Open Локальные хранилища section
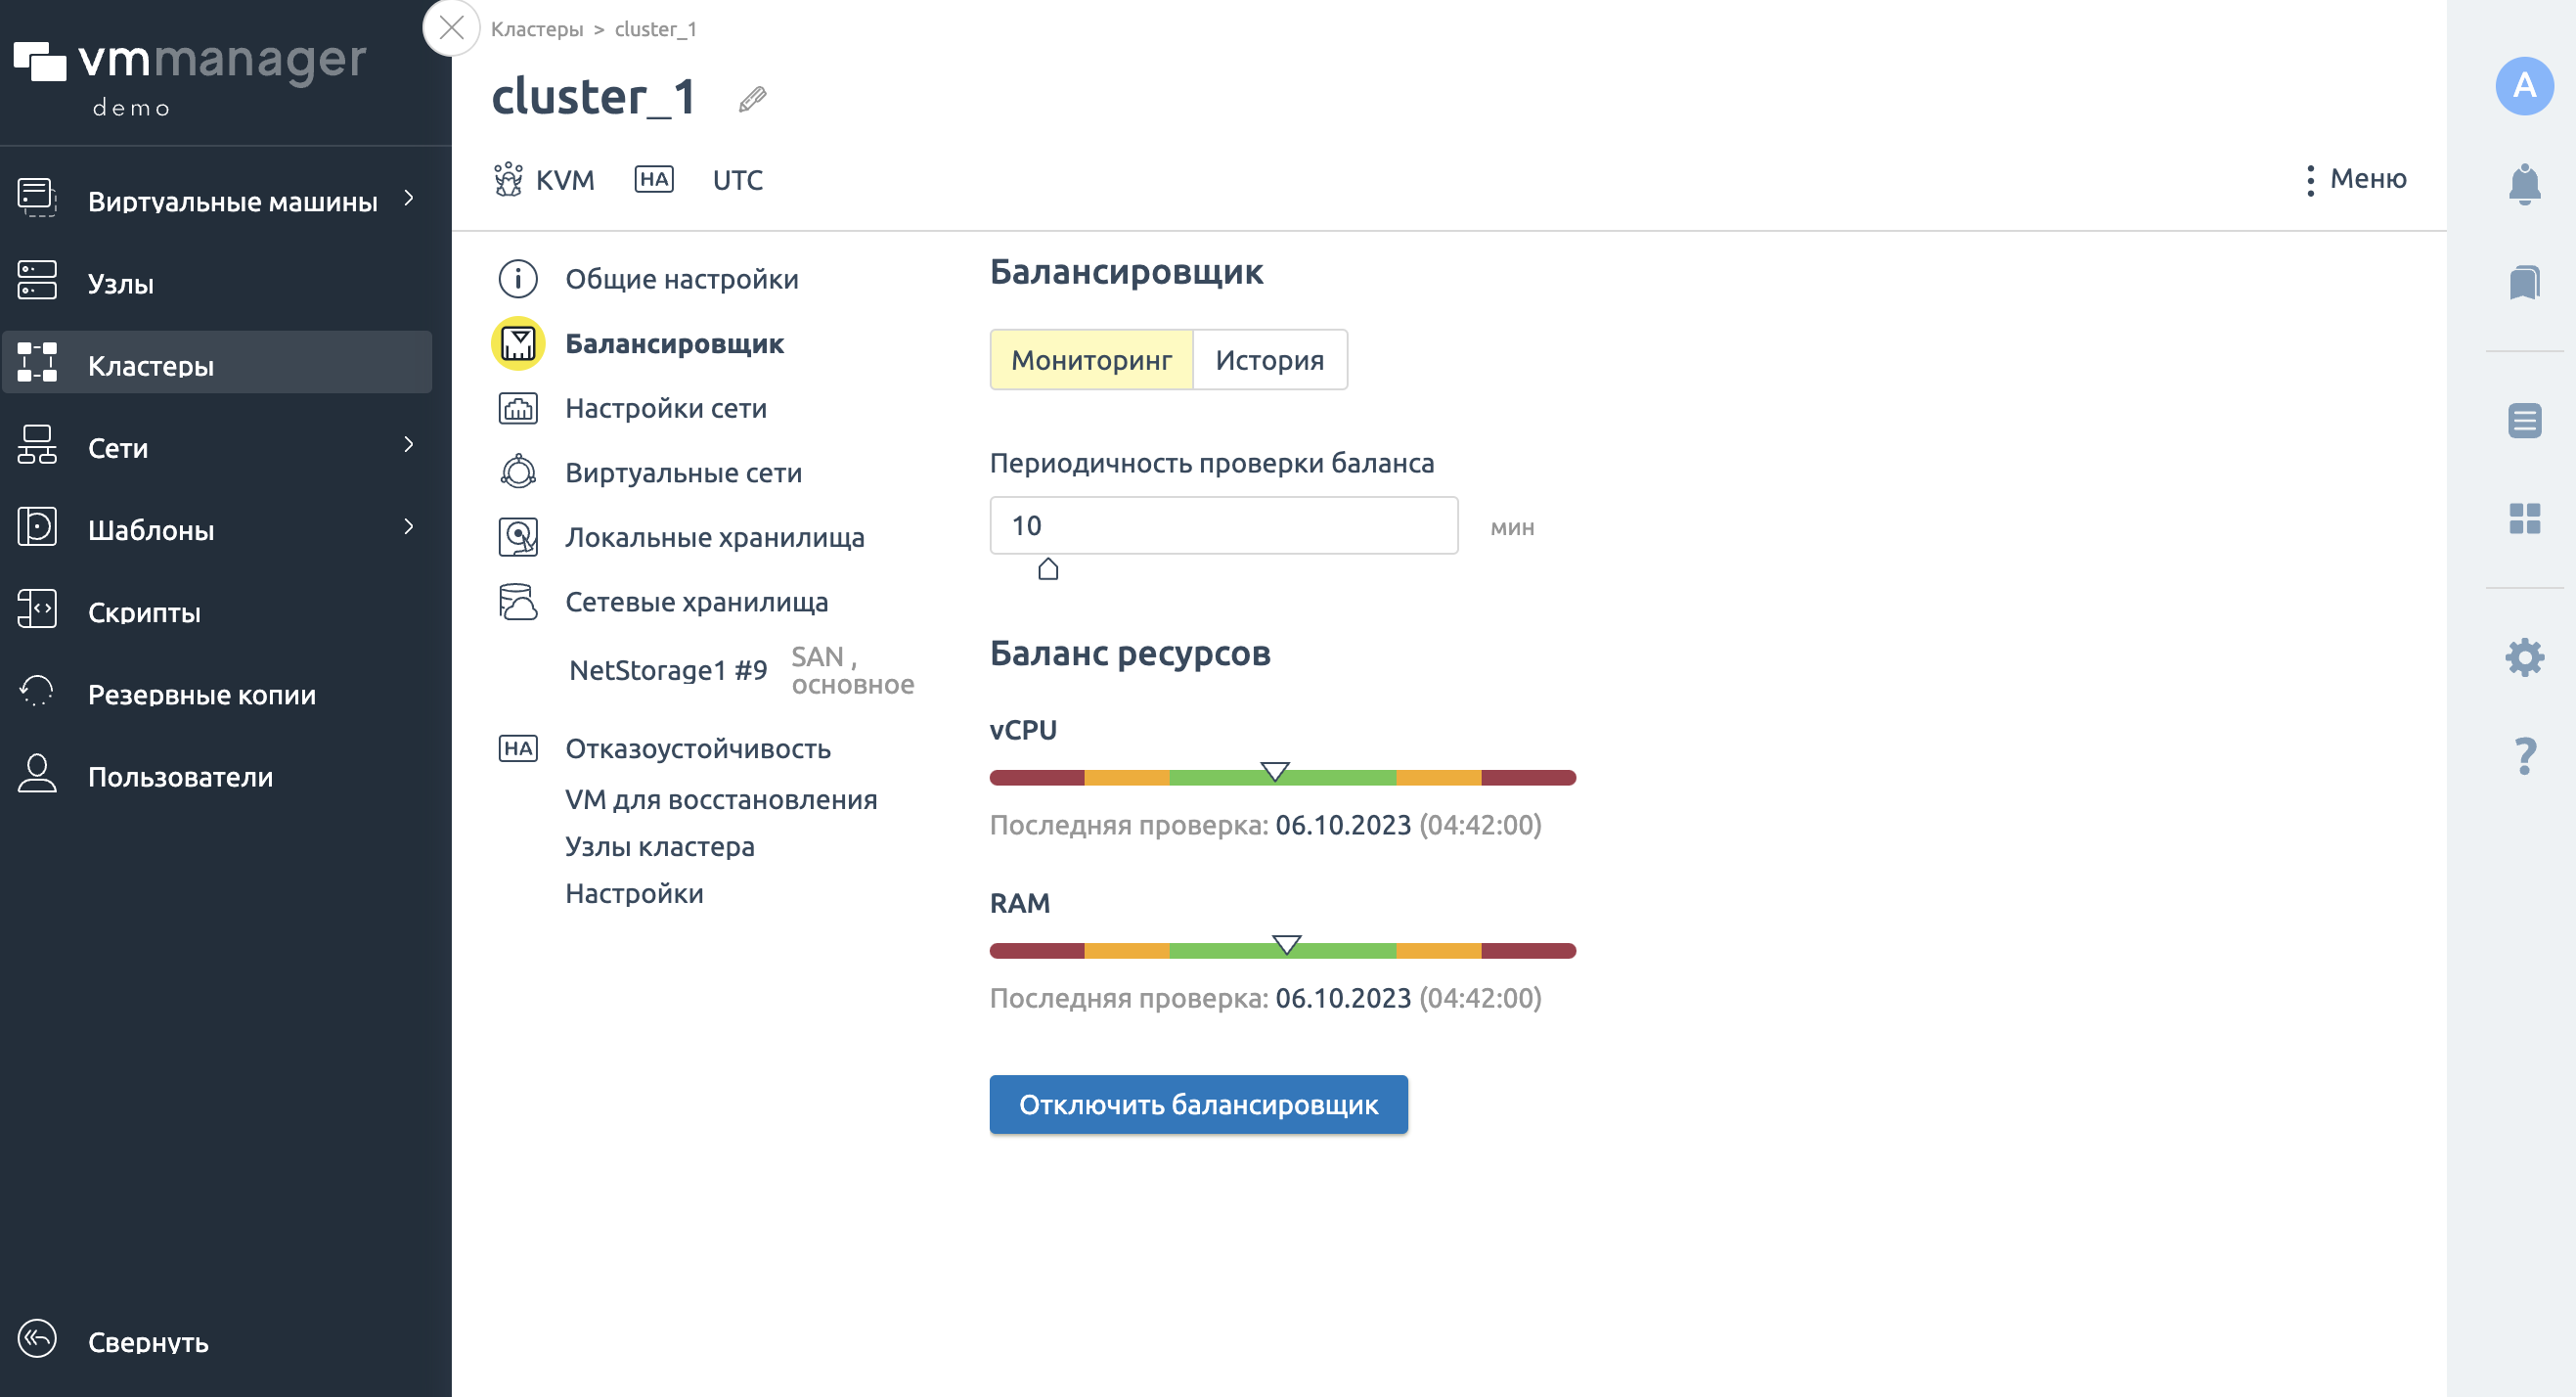Screen dimensions: 2576x1397 714,537
